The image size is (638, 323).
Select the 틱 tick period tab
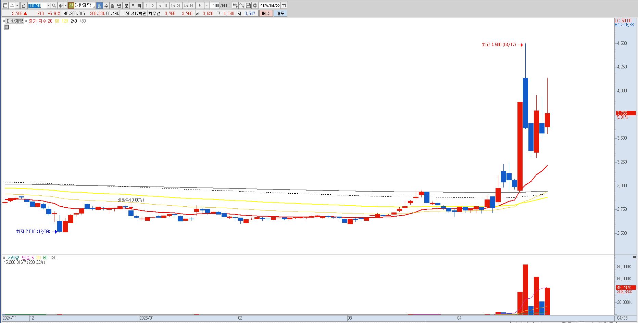139,5
